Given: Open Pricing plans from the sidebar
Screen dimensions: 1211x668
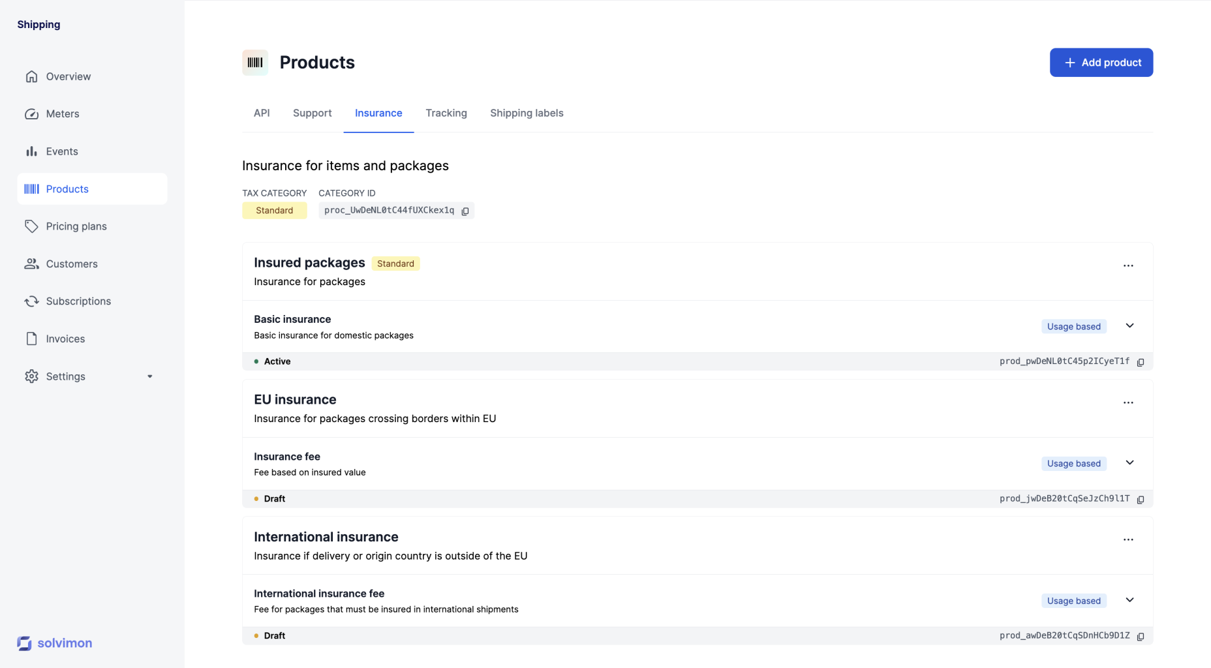Looking at the screenshot, I should 76,226.
